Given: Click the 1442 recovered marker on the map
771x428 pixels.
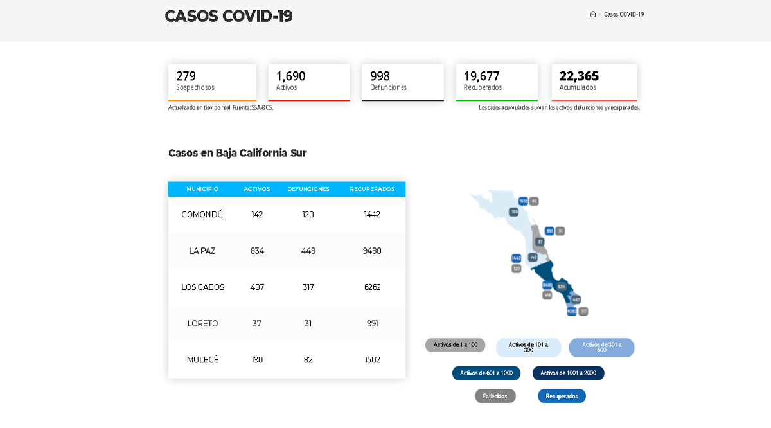Looking at the screenshot, I should click(x=516, y=258).
